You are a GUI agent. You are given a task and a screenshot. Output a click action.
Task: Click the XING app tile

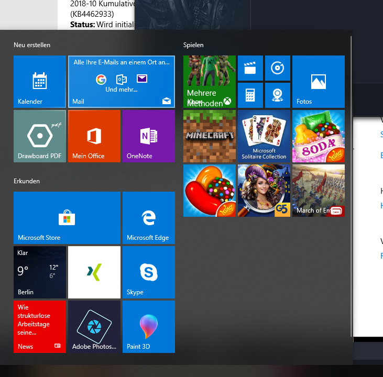(94, 272)
